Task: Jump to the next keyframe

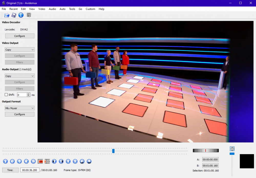Action: coord(33,161)
